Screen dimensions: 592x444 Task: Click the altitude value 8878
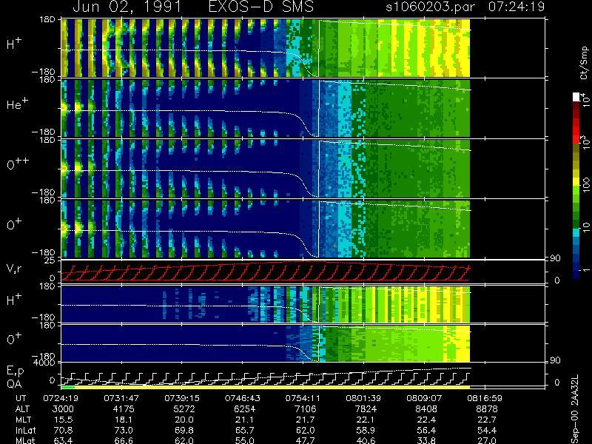pos(487,409)
